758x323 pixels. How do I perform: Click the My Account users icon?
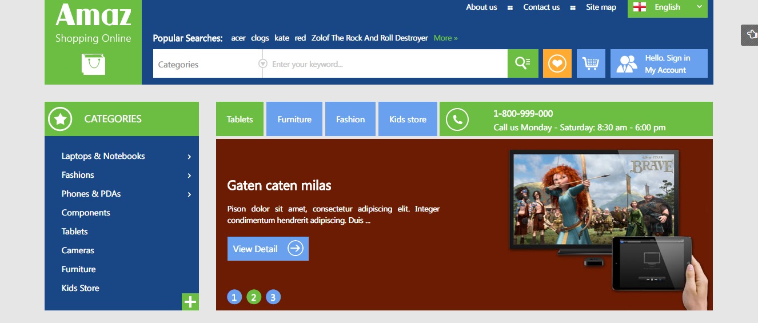click(x=627, y=63)
